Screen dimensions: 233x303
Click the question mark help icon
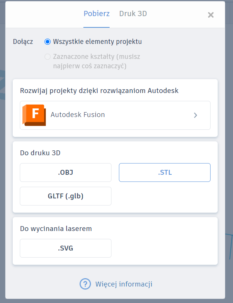click(x=85, y=284)
